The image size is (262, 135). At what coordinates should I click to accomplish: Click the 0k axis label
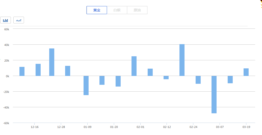tap(7, 76)
